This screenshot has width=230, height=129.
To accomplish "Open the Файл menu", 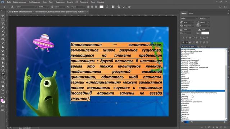I will coord(9,2).
